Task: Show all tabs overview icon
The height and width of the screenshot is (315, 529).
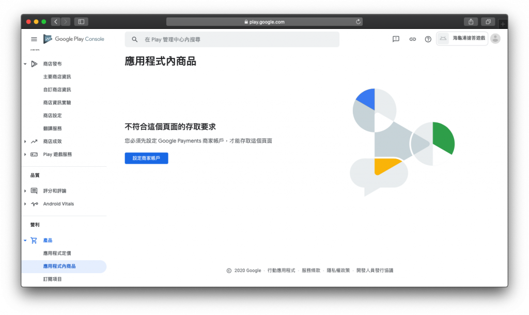Action: pyautogui.click(x=488, y=22)
